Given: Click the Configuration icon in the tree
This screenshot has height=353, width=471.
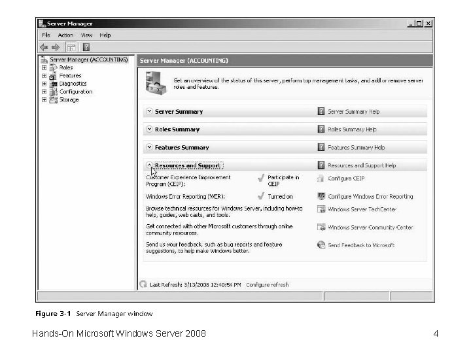Looking at the screenshot, I should (x=54, y=92).
